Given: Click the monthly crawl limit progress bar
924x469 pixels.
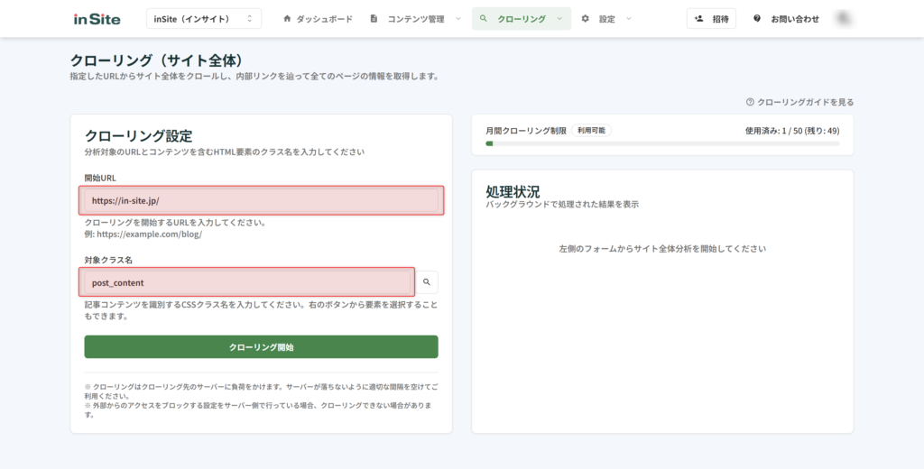Looking at the screenshot, I should tap(662, 143).
